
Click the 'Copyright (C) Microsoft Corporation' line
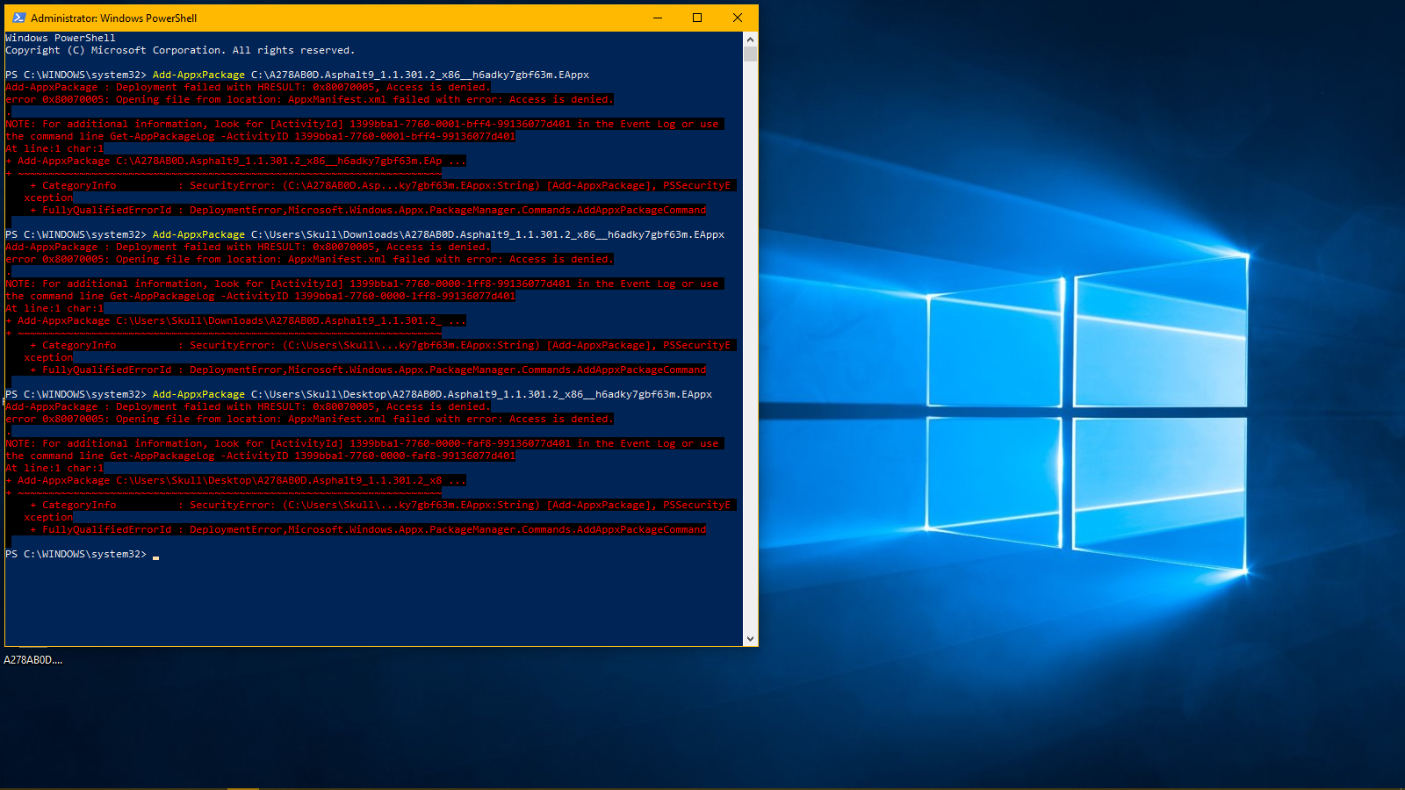click(x=180, y=50)
